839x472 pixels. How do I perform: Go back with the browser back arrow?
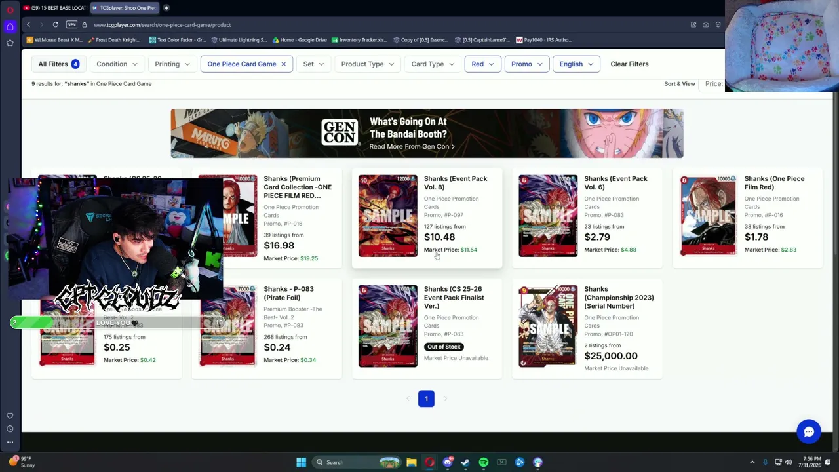pyautogui.click(x=28, y=25)
